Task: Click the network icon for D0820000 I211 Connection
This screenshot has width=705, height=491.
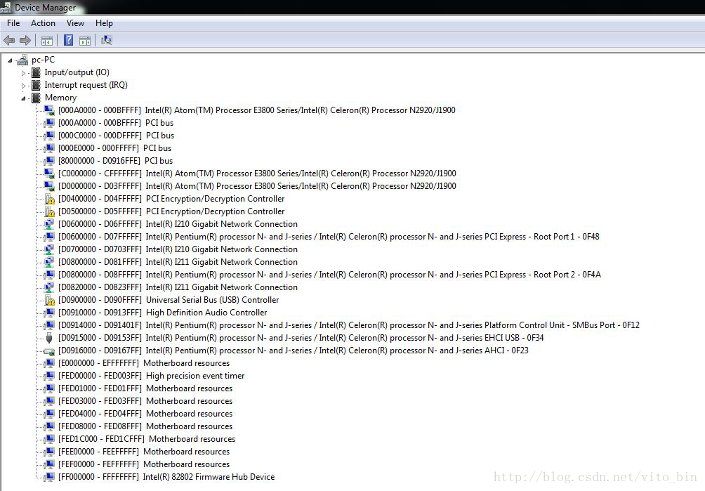Action: [x=49, y=287]
